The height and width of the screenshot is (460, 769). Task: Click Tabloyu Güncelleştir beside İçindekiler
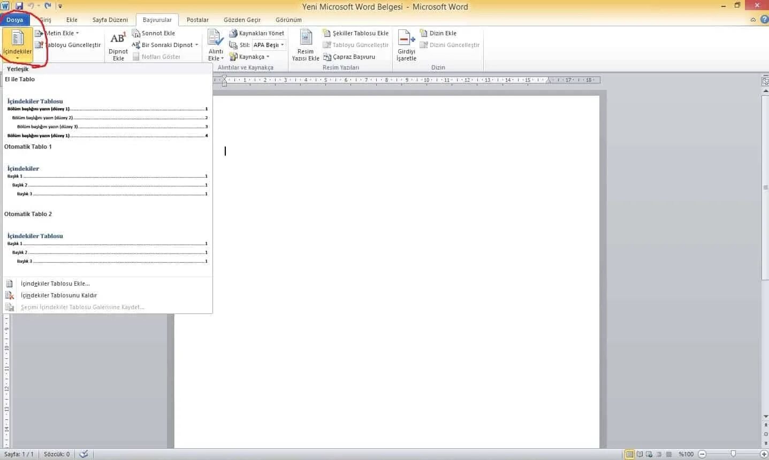point(68,45)
